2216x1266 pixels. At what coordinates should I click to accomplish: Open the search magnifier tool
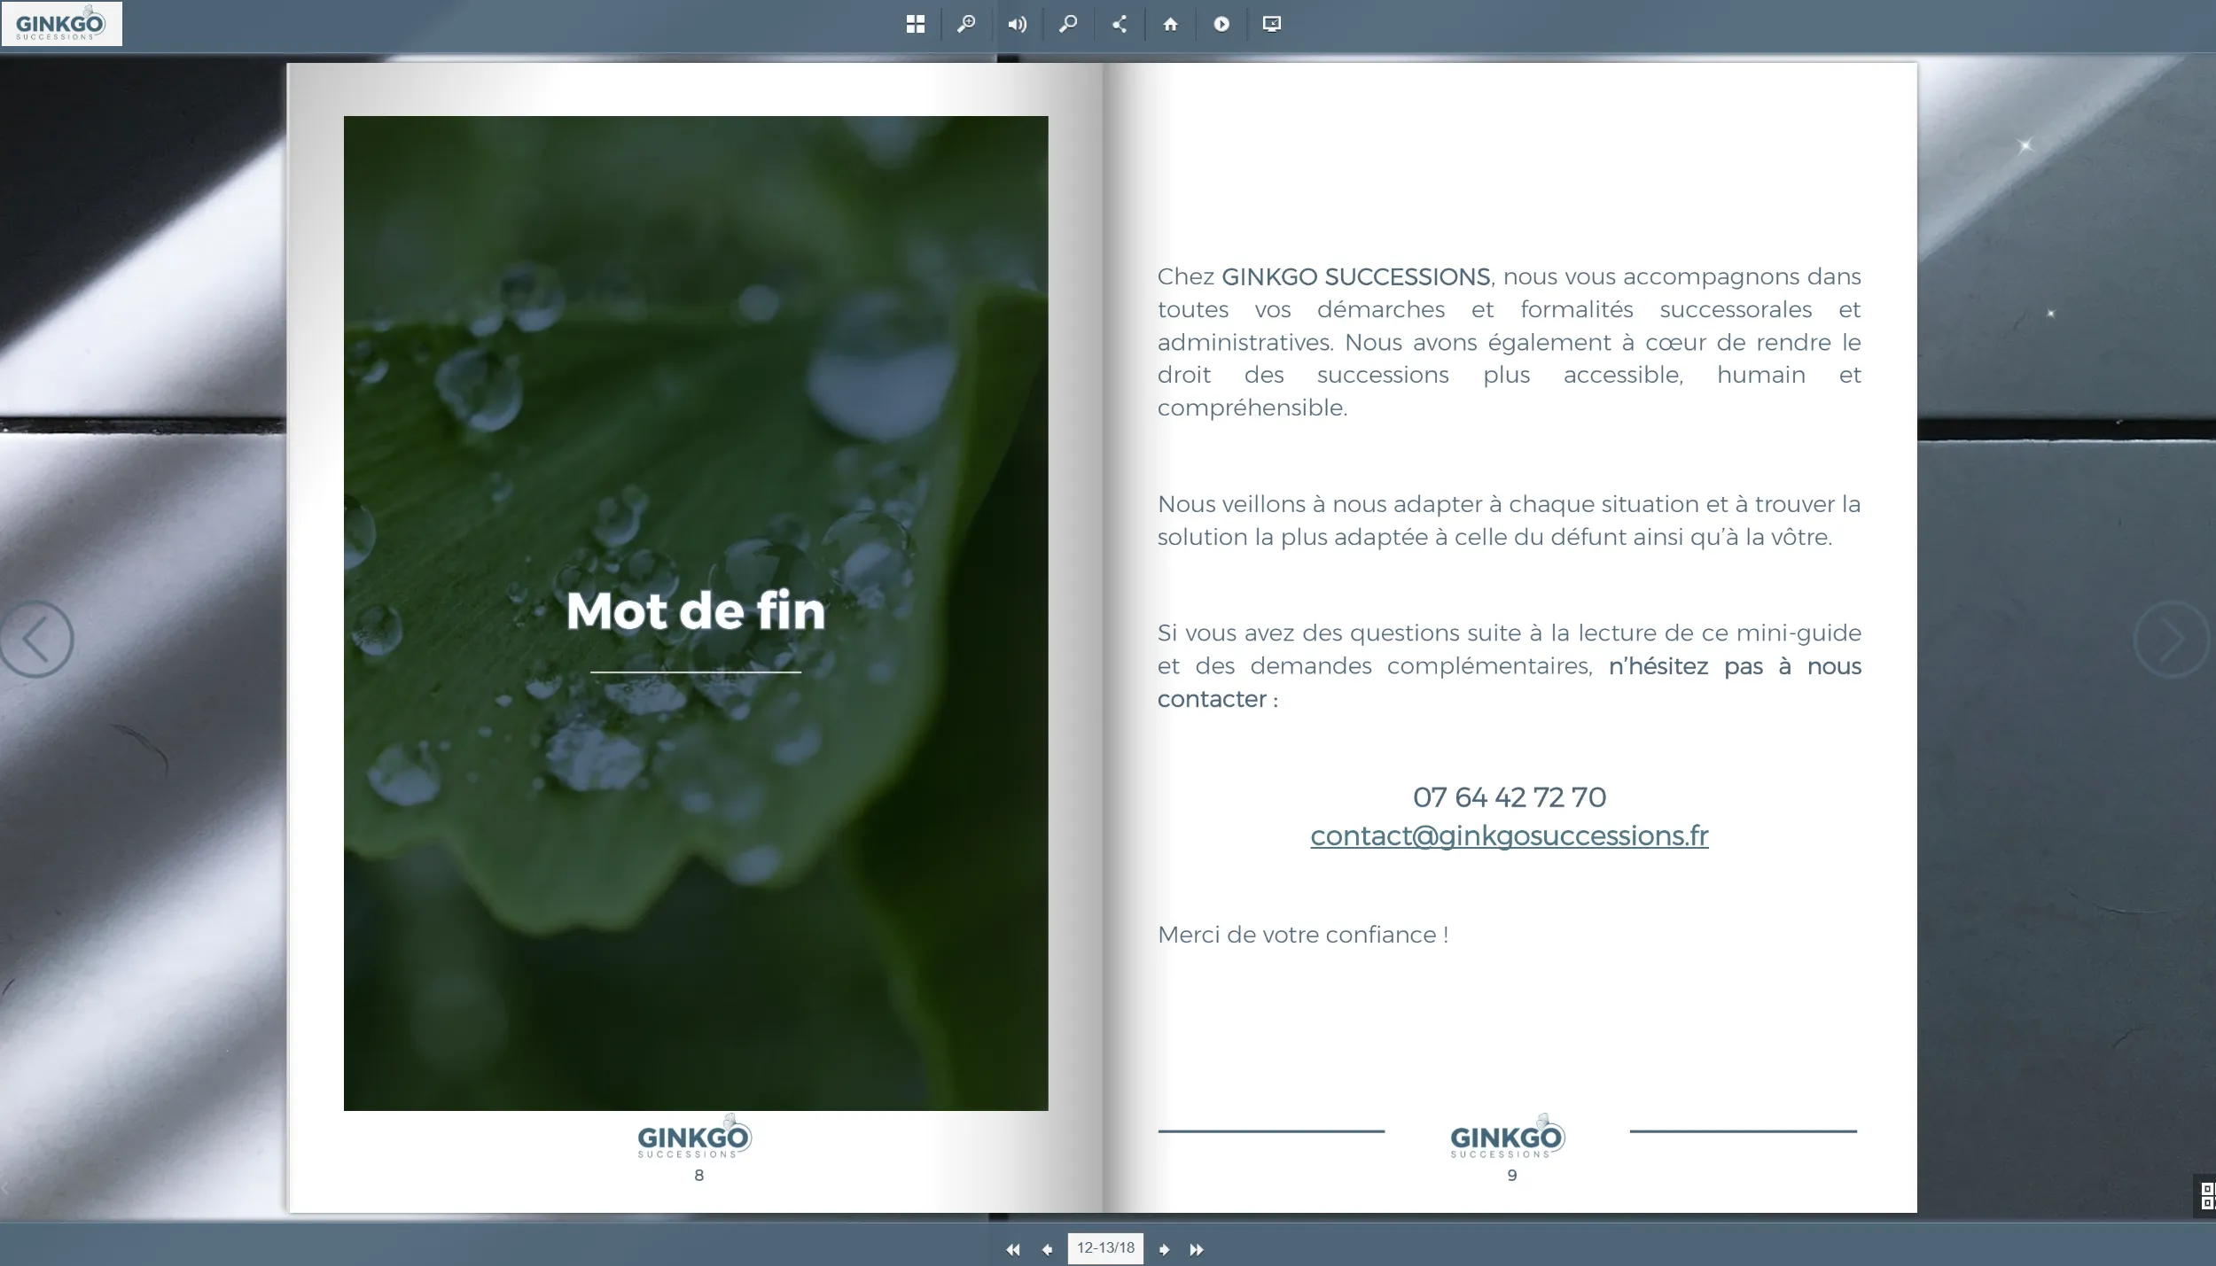click(1068, 24)
